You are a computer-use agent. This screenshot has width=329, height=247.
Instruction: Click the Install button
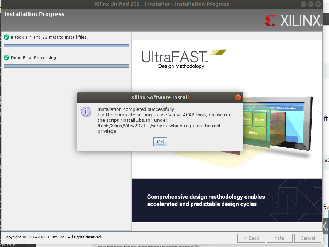[280, 238]
